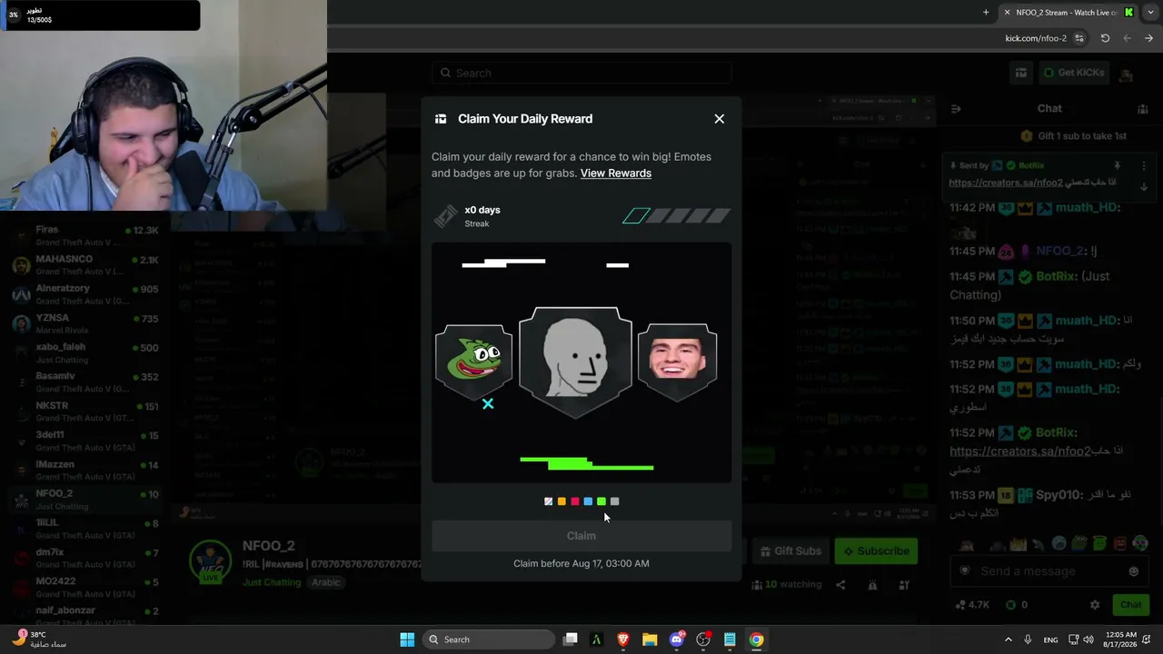Viewport: 1163px width, 654px height.
Task: Unpin the pinned BotRix message
Action: pos(1117,165)
